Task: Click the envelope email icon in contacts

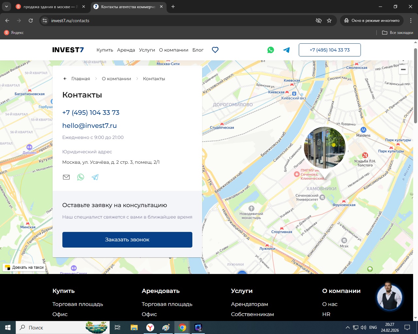Action: pyautogui.click(x=66, y=177)
